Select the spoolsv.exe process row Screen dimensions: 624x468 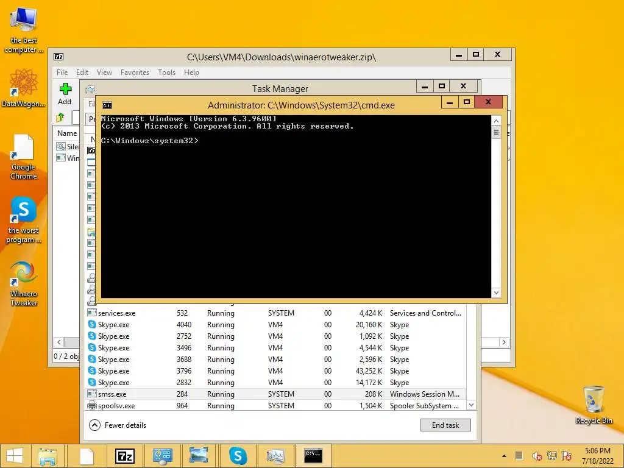[x=275, y=405]
